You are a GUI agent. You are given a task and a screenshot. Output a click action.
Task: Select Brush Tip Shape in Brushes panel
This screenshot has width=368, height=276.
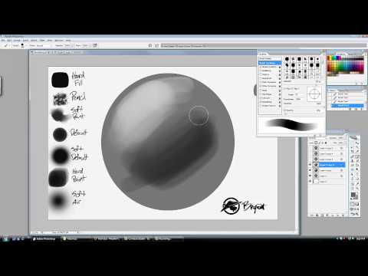coord(270,63)
